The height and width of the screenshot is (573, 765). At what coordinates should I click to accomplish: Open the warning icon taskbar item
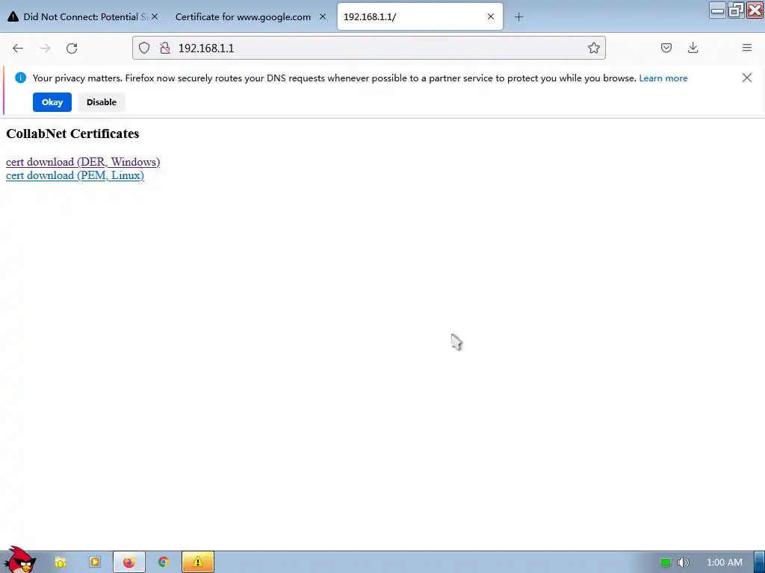[x=197, y=563]
